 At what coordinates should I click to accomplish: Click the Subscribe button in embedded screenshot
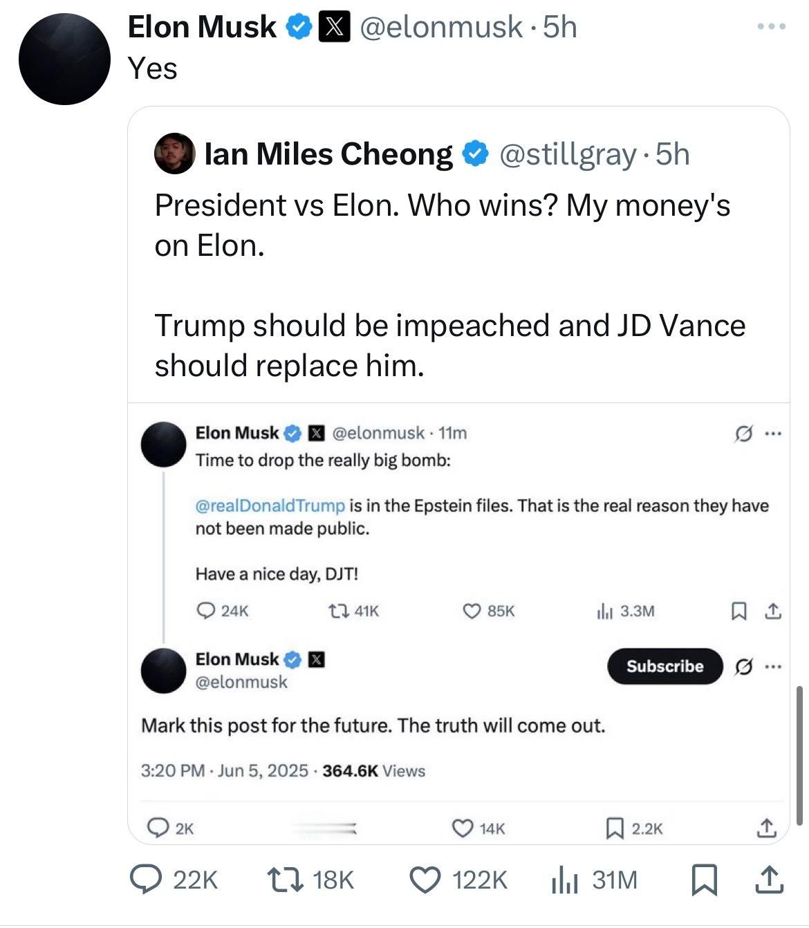(x=664, y=666)
